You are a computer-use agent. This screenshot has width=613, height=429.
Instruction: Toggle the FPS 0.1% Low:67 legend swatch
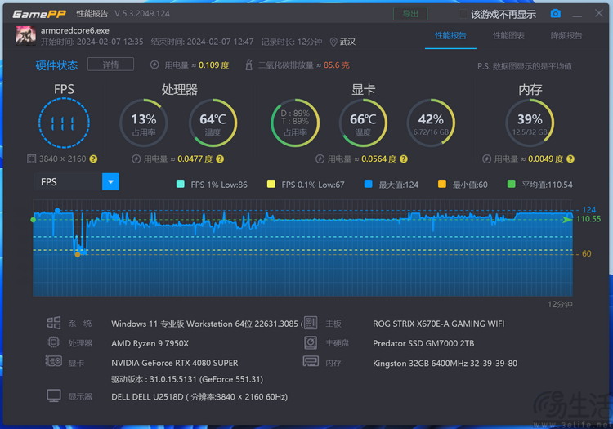271,184
